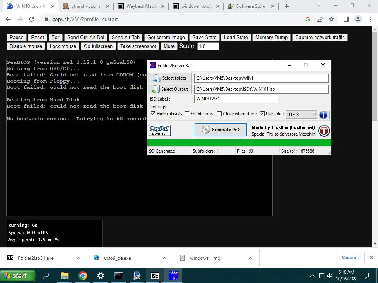This screenshot has height=283, width=378.
Task: Mute the emulator sound
Action: click(x=169, y=46)
